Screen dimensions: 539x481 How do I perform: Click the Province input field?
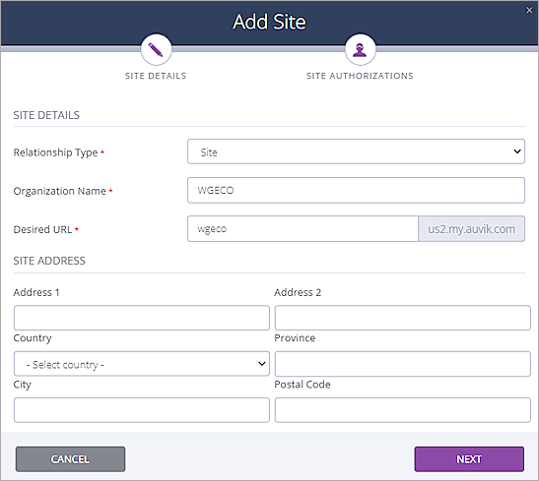[403, 364]
